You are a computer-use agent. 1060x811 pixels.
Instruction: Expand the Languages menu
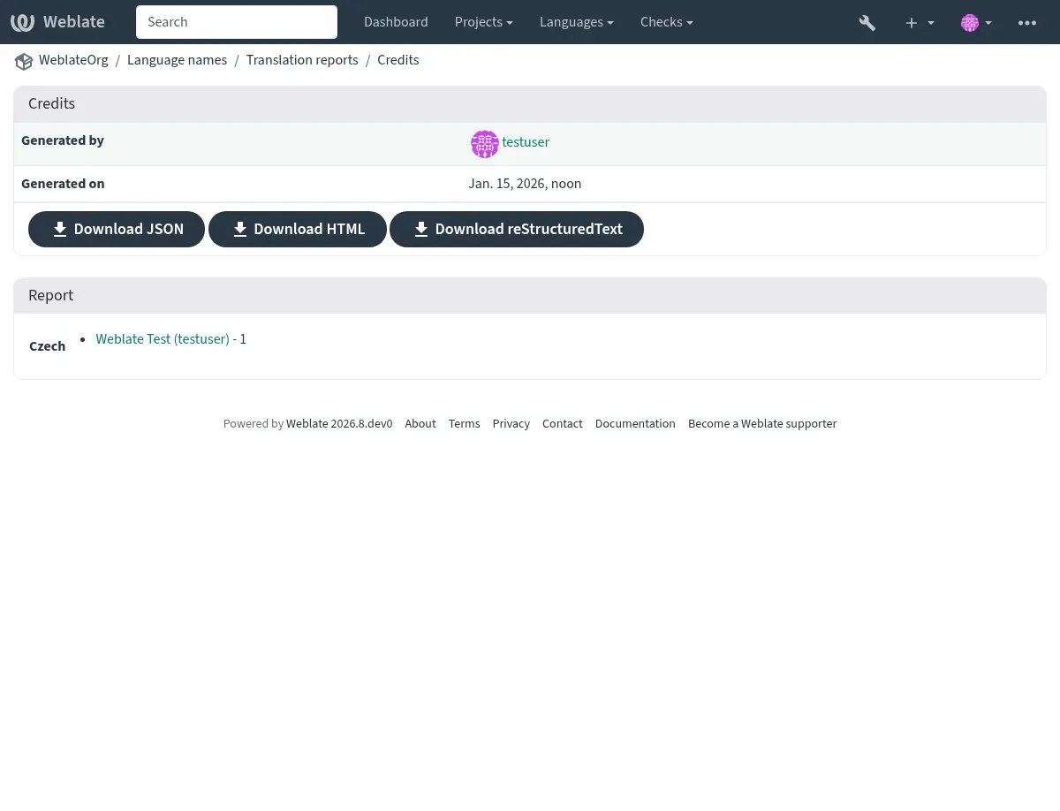click(x=577, y=22)
